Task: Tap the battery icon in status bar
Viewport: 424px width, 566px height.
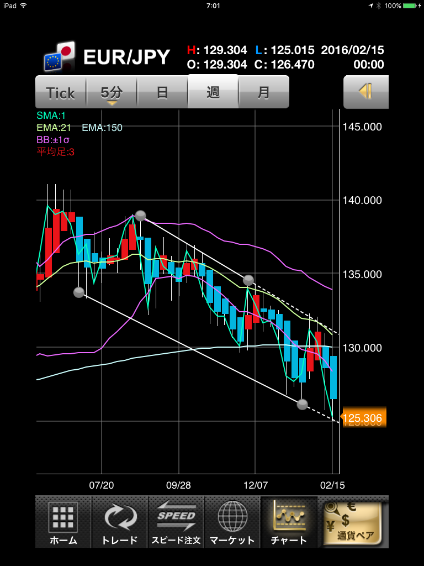Action: 410,6
